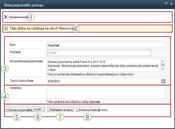175x129 pixels.
Task: Click the Odstránenie položky delete X icon
Action: [6, 17]
